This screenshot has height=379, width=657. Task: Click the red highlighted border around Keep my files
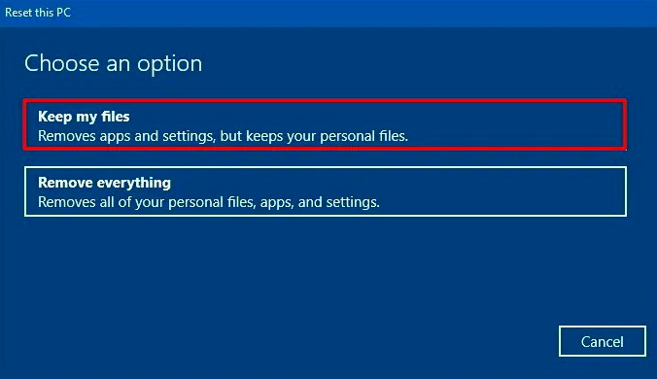click(326, 101)
